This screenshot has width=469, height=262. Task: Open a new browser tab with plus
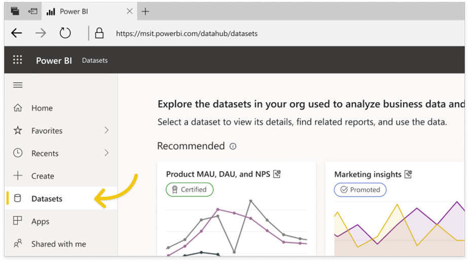click(146, 11)
